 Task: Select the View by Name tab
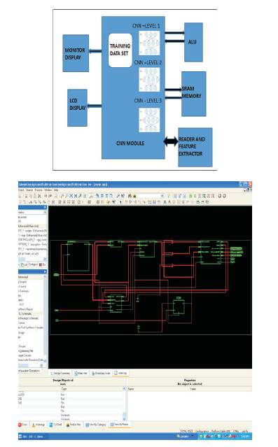tap(119, 425)
